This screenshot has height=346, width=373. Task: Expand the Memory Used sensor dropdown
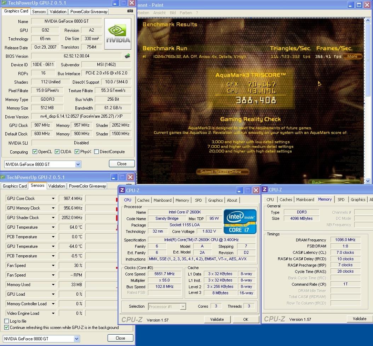pyautogui.click(x=53, y=285)
